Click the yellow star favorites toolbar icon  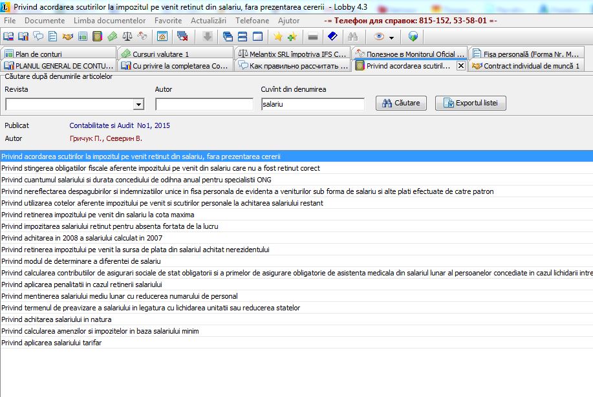[x=278, y=37]
